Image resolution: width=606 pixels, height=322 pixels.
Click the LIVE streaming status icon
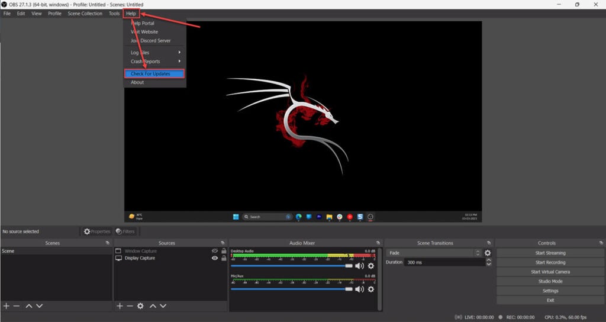pyautogui.click(x=459, y=317)
